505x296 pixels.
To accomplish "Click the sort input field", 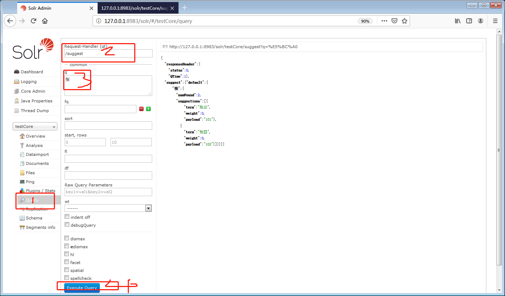I will click(x=108, y=125).
